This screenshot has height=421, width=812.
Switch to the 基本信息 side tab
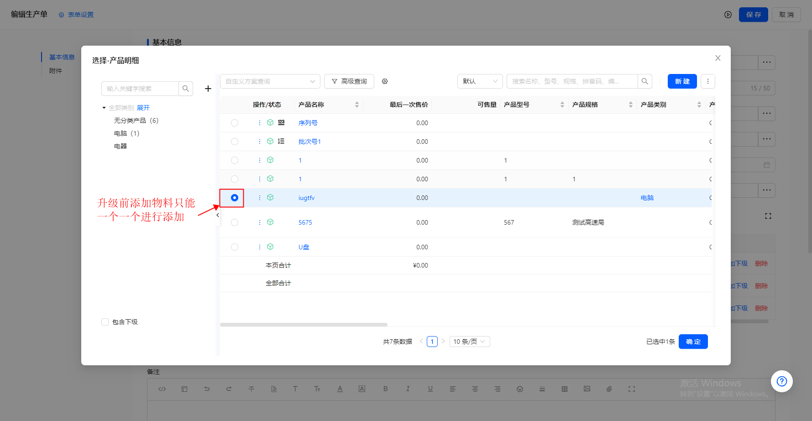(x=62, y=57)
